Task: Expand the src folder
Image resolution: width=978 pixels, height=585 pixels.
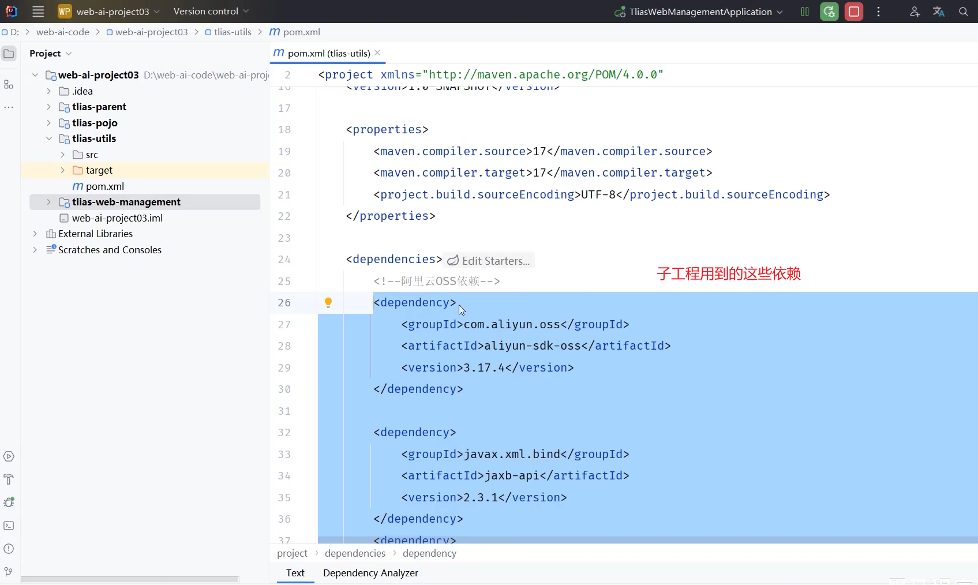Action: point(63,155)
